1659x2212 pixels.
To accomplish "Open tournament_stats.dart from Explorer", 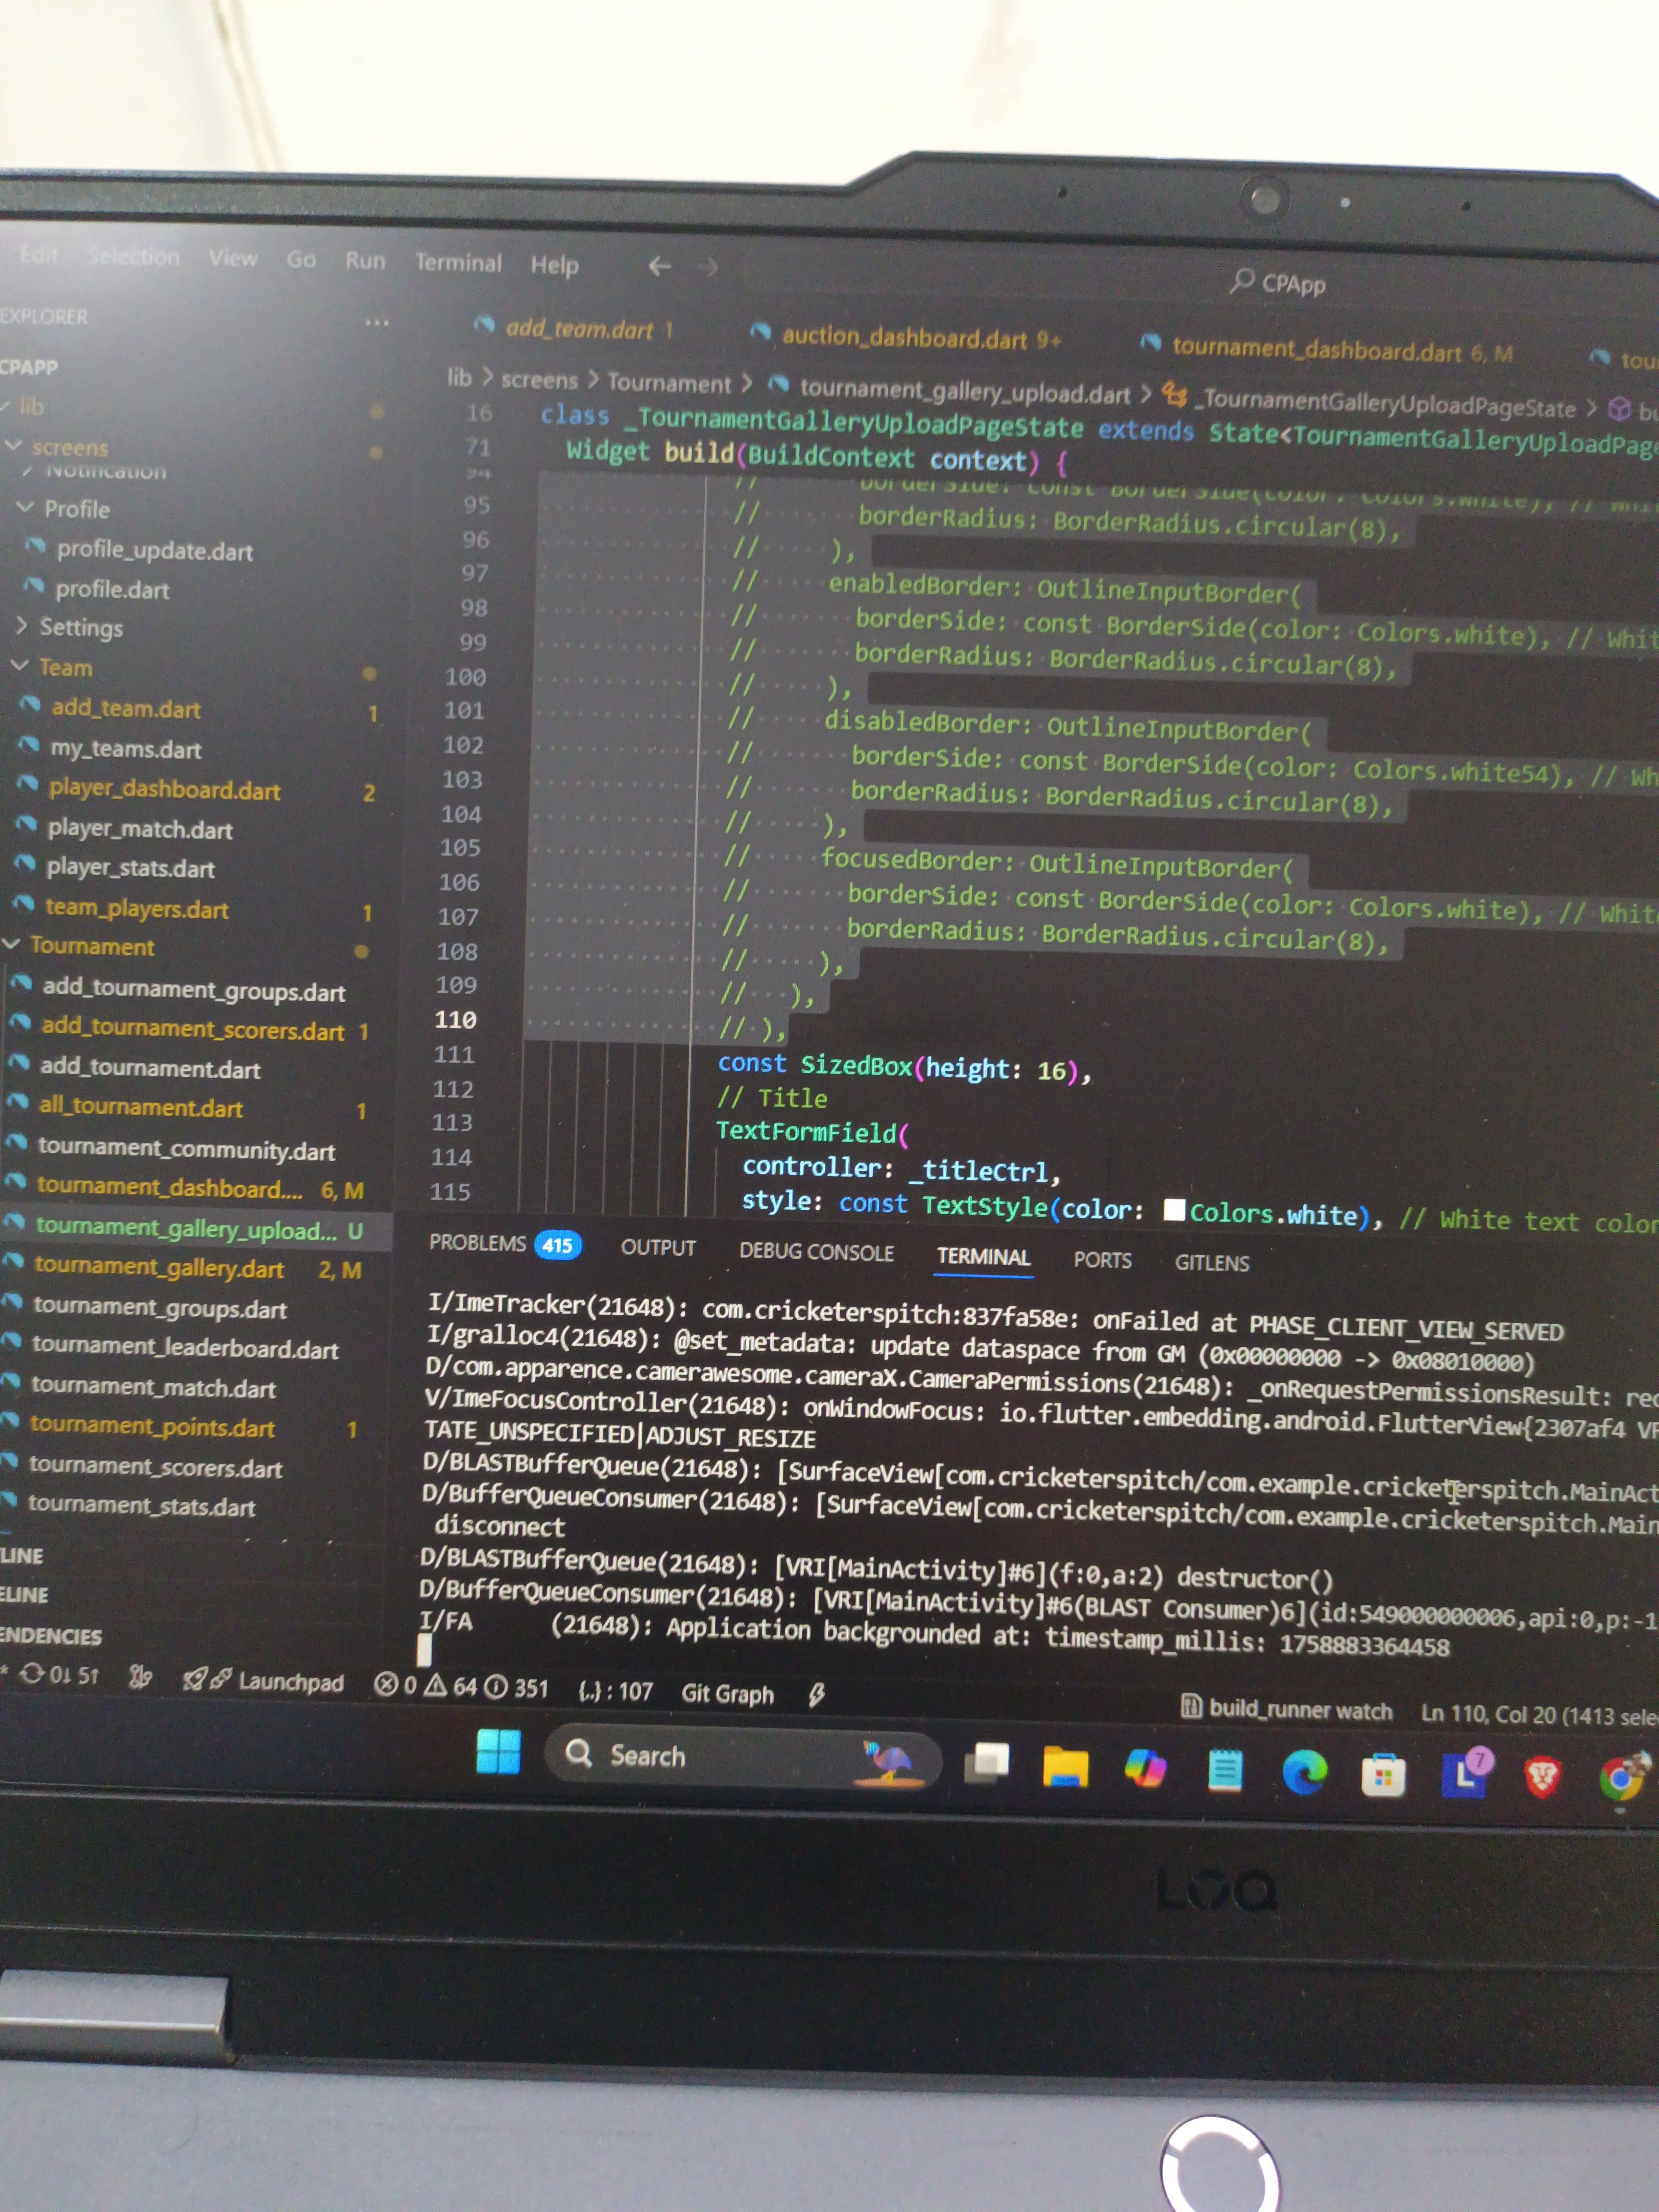I will (x=141, y=1506).
